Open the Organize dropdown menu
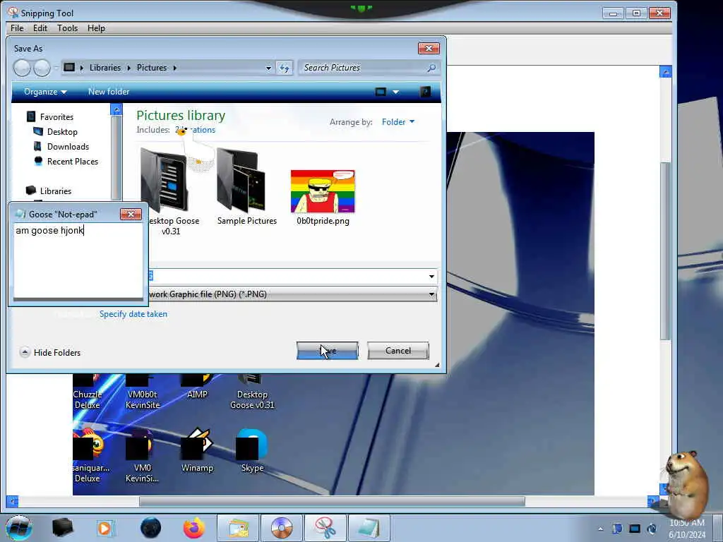 (45, 92)
